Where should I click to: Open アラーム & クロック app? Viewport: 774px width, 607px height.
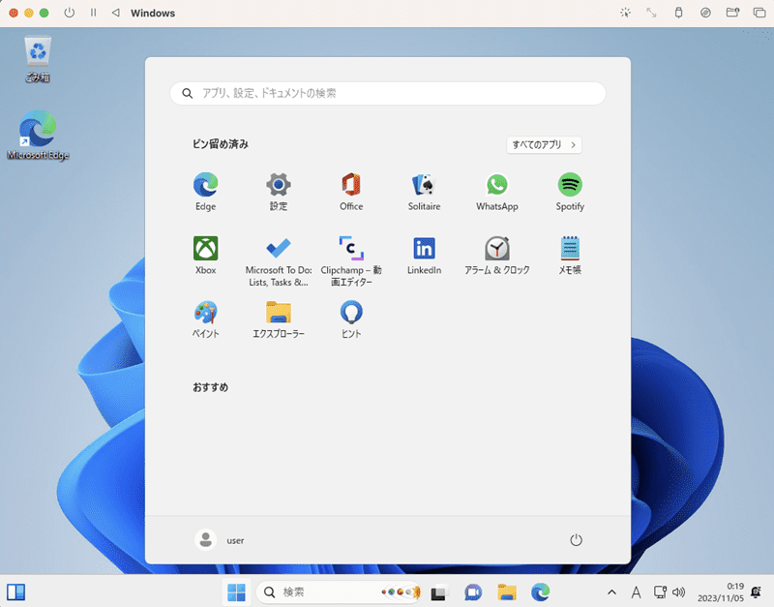(497, 256)
